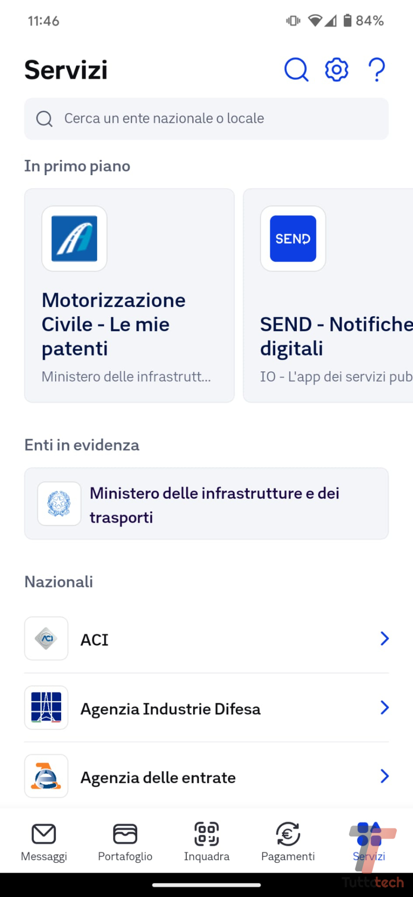Viewport: 413px width, 897px height.
Task: Tap the ACI logo icon
Action: point(46,638)
